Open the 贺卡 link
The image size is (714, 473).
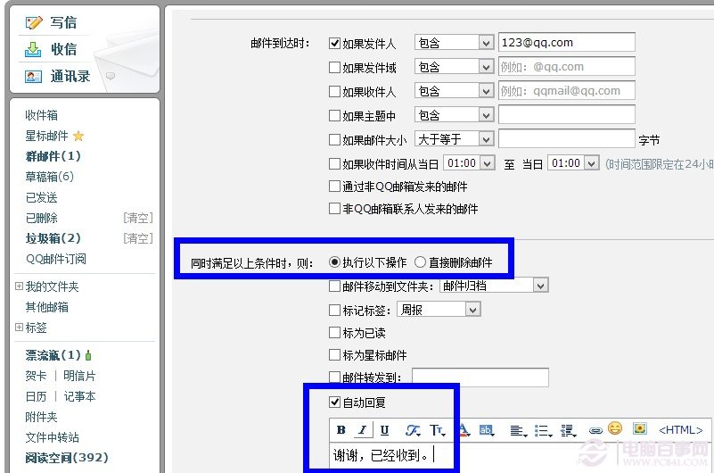(36, 376)
